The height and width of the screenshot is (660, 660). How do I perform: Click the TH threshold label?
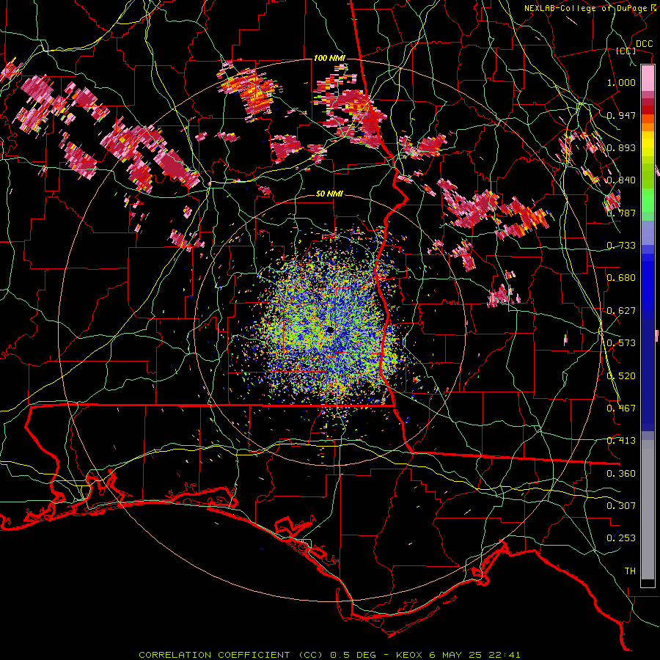(630, 571)
